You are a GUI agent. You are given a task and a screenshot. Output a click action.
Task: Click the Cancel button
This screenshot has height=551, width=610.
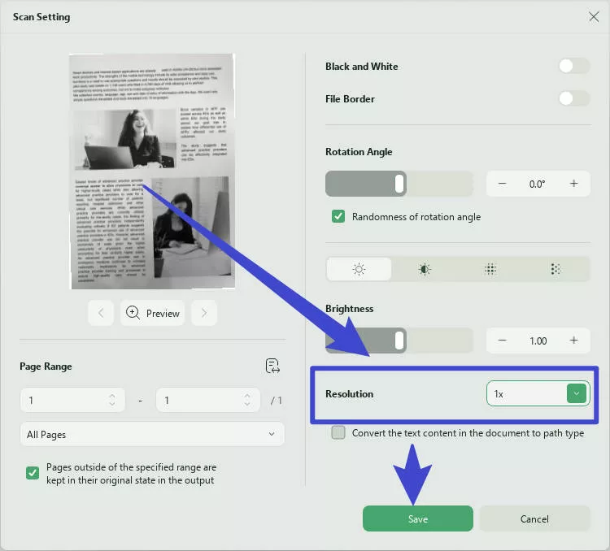click(534, 518)
